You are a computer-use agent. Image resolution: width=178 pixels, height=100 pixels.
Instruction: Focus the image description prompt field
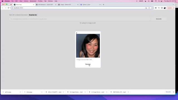tap(80, 19)
